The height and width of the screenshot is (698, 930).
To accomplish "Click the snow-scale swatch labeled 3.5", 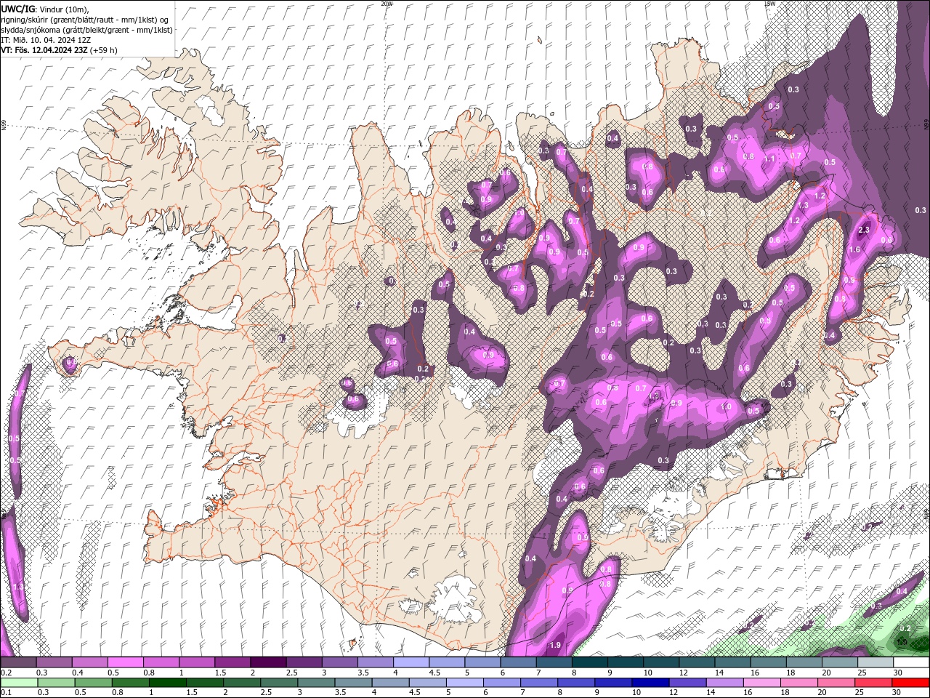I will (375, 662).
